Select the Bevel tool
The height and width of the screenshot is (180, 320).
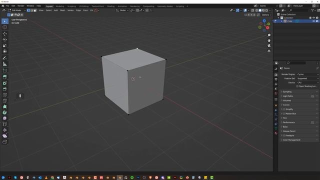5,89
